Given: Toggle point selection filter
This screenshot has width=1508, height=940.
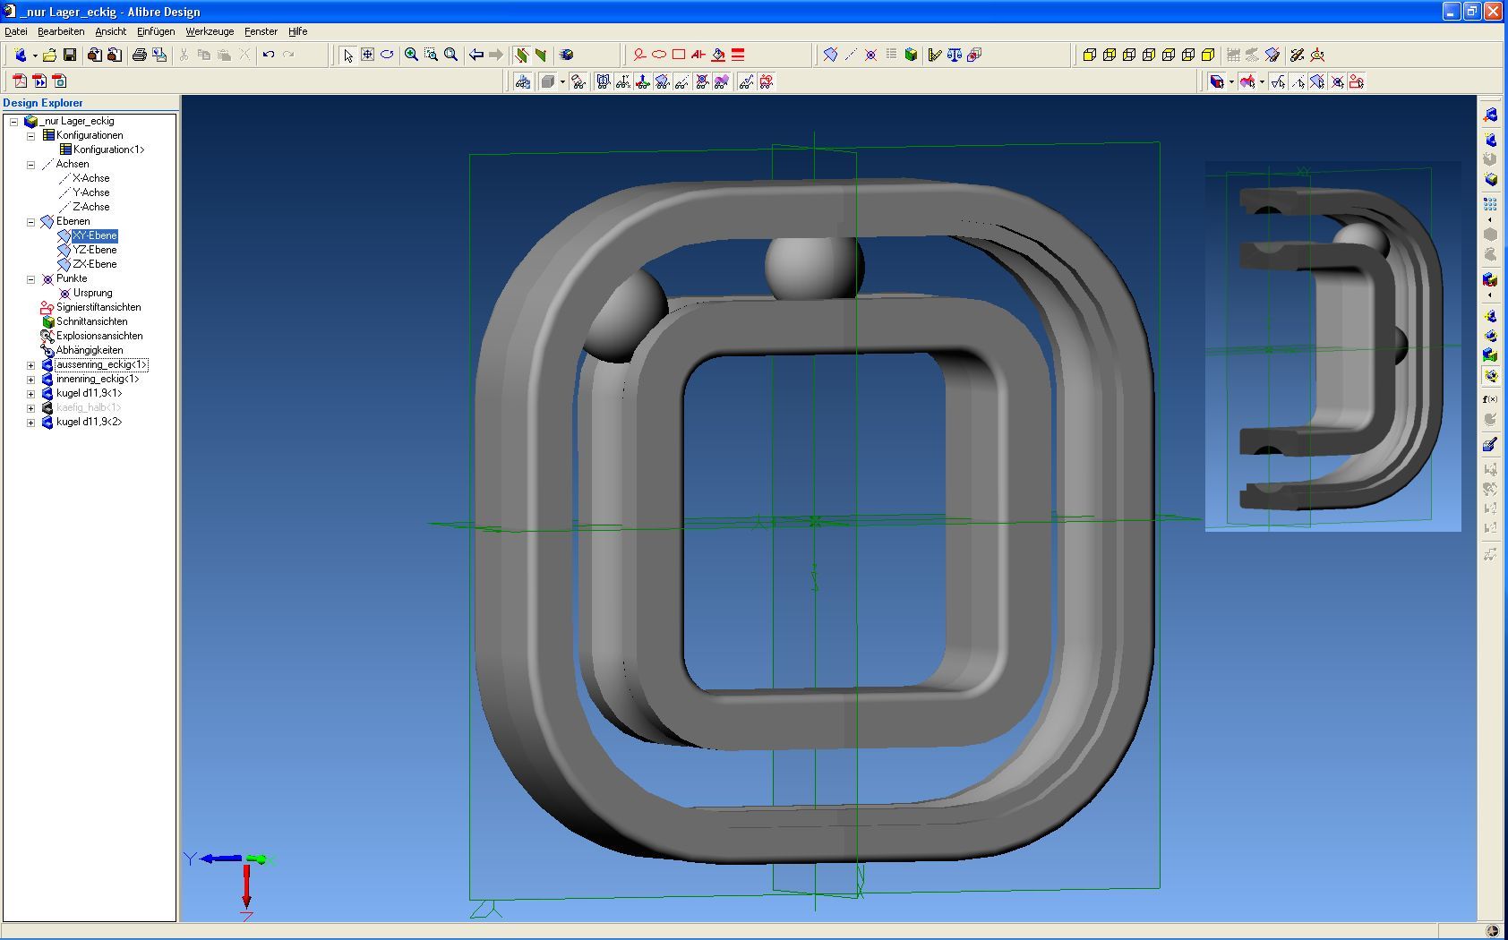Looking at the screenshot, I should [1337, 81].
